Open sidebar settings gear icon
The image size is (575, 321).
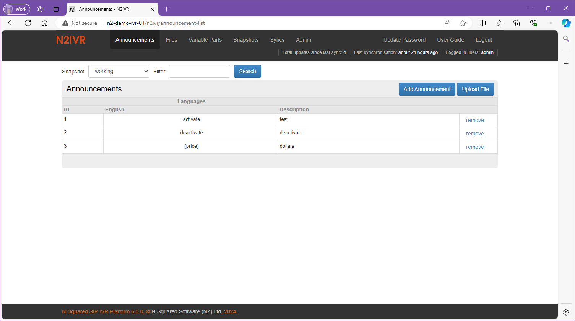point(566,312)
